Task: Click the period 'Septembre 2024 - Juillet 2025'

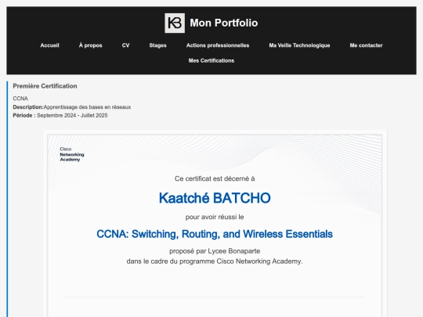Action: (x=72, y=115)
